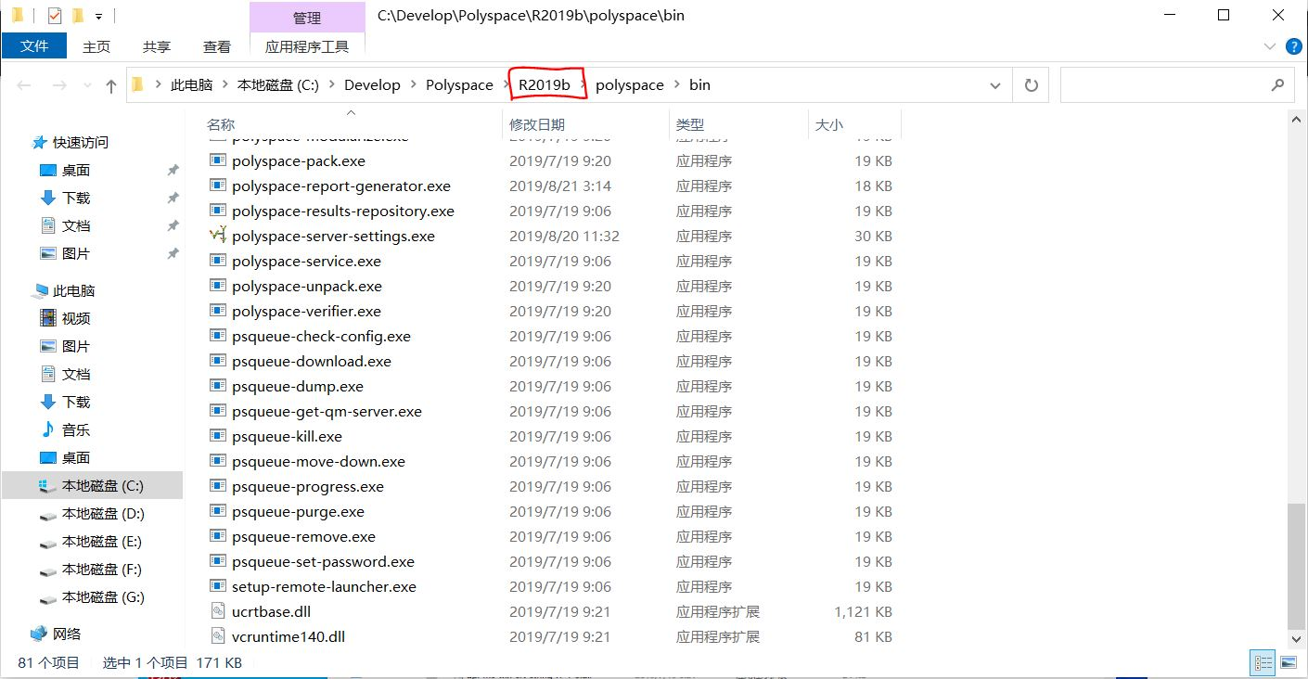Switch to details view layout
This screenshot has width=1308, height=679.
click(1263, 662)
